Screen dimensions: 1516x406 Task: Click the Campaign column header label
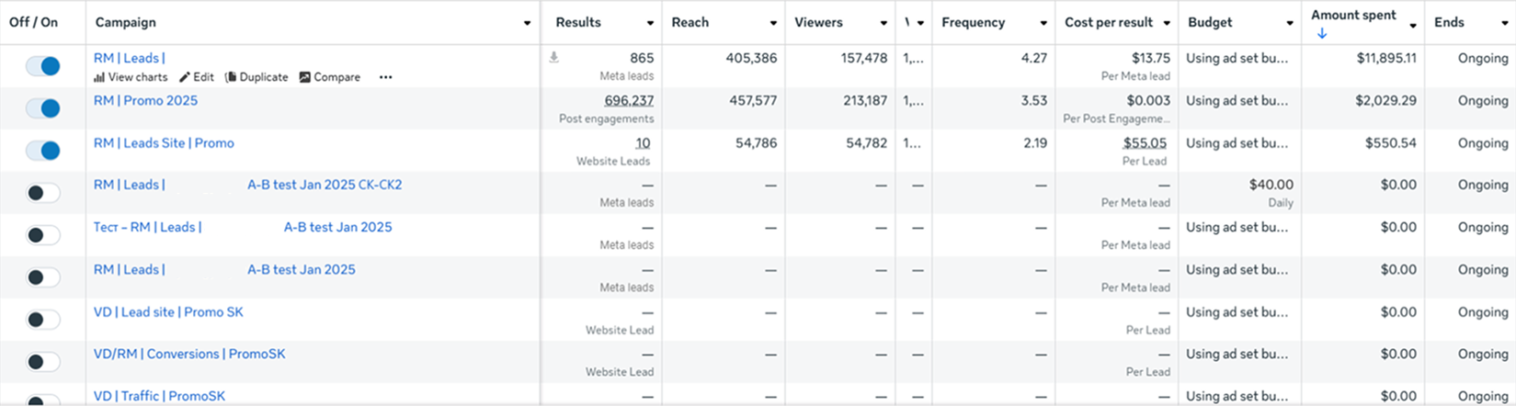point(126,22)
